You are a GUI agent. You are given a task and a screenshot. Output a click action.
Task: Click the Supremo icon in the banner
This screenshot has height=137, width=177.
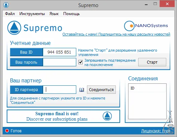(x=107, y=116)
